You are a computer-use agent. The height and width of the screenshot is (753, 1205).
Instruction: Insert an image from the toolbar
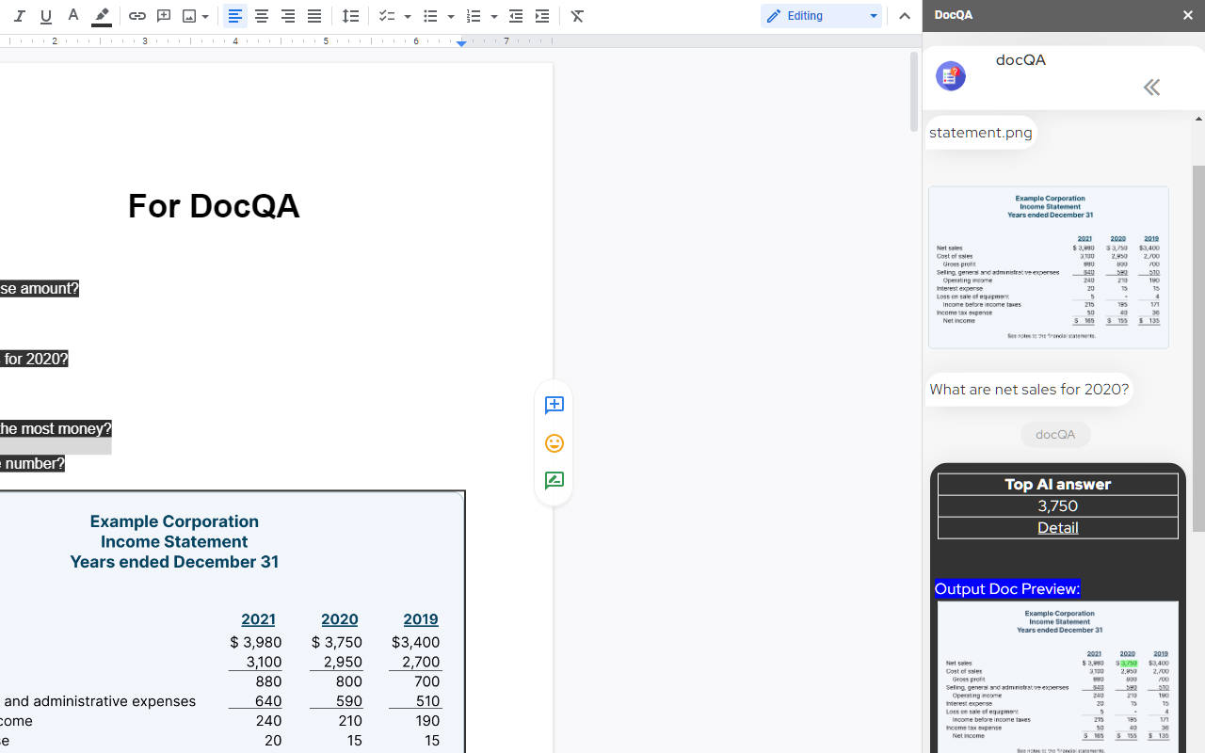(x=189, y=16)
